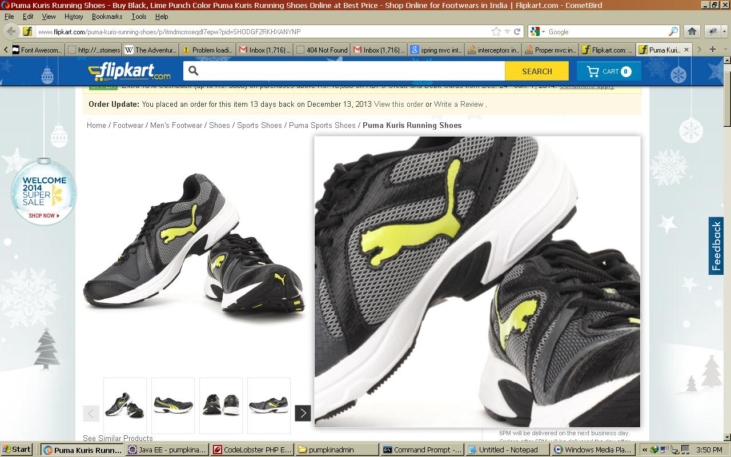Viewport: 731px width, 457px height.
Task: Open the Google search engine selector dropdown
Action: point(537,32)
